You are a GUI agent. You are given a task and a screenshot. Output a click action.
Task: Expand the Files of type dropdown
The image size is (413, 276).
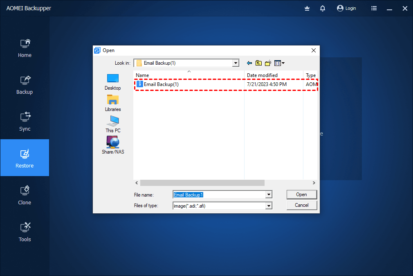point(268,206)
